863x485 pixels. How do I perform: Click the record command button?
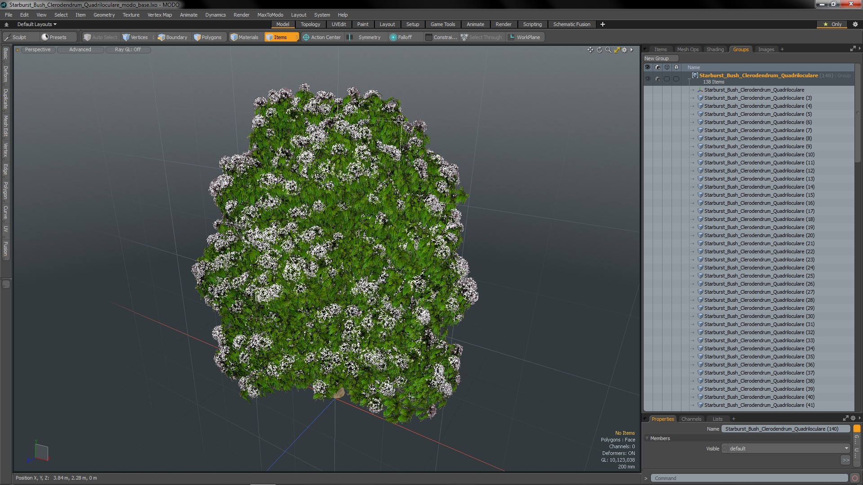pyautogui.click(x=855, y=478)
